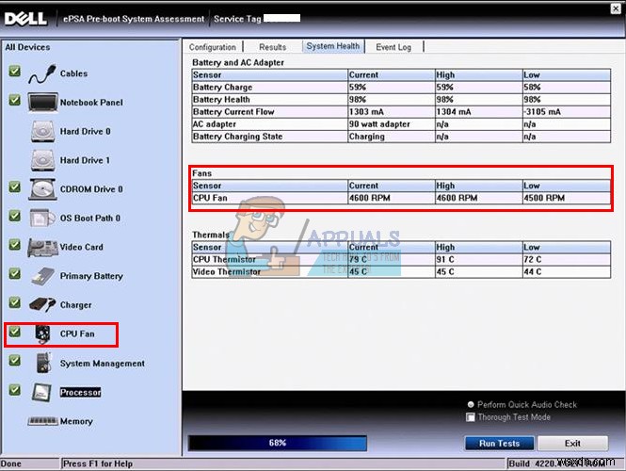Close the ePSA window
Image resolution: width=626 pixels, height=471 pixels.
point(616,8)
